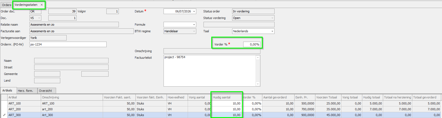This screenshot has width=442, height=118.
Task: Switch to the Overzicht tab
Action: tap(46, 91)
